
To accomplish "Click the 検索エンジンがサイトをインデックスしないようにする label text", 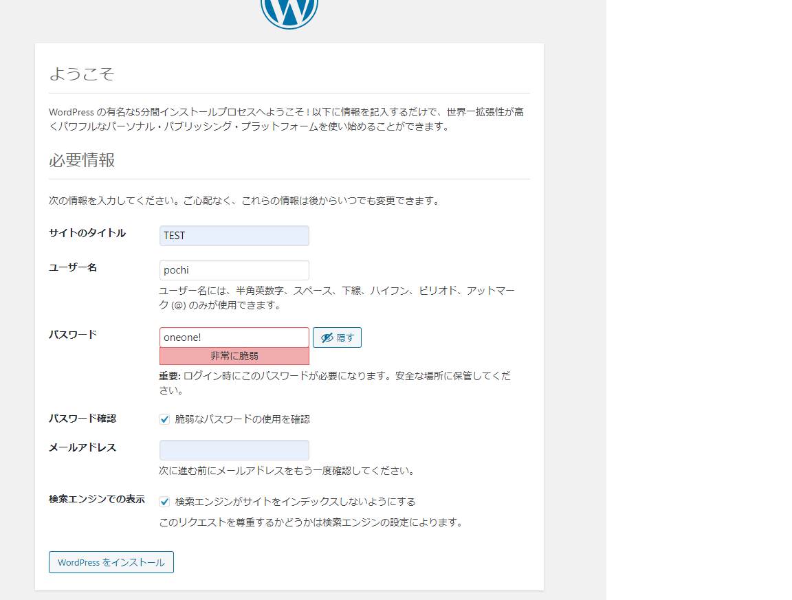I will click(295, 502).
